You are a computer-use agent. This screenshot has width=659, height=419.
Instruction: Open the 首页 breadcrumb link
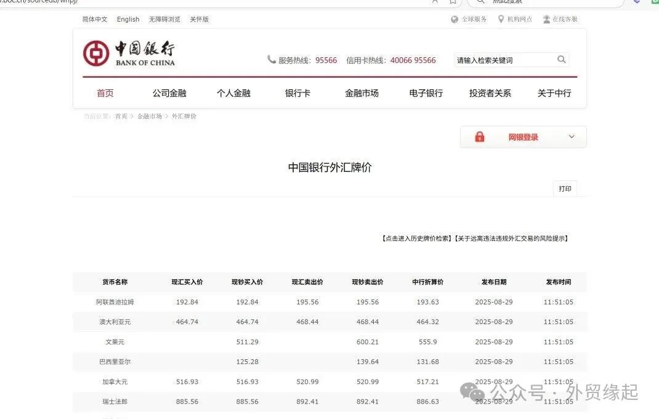coord(121,116)
